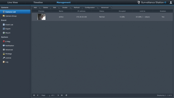Click the Log notepad icon
Screen dimensions: 174x98
pyautogui.click(x=4, y=62)
